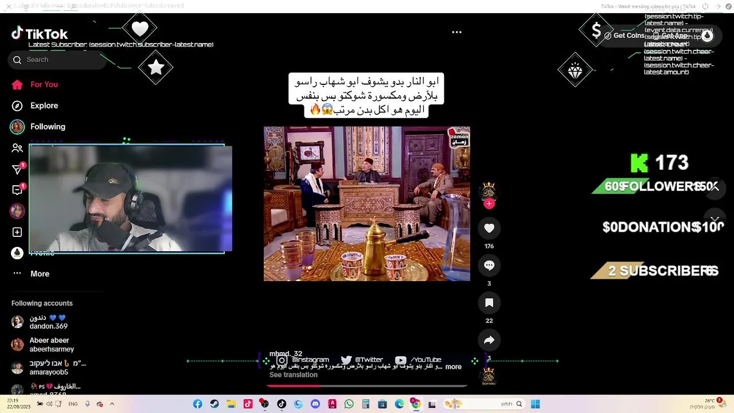Click the Windows Start button

535,404
